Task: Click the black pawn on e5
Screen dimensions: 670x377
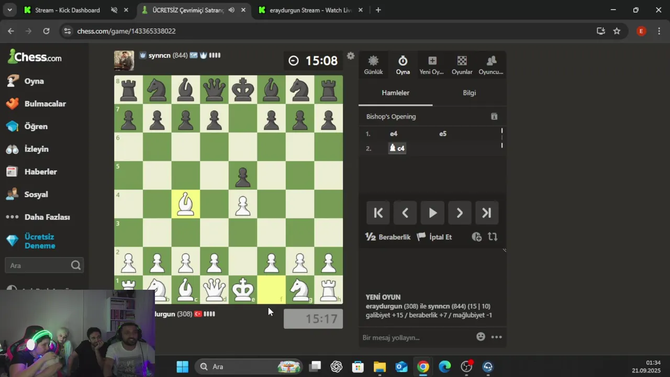Action: click(243, 176)
